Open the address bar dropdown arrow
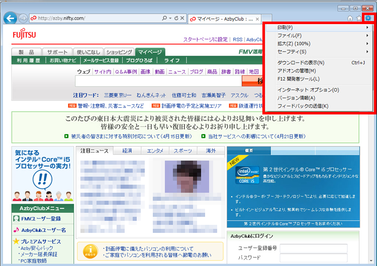The height and width of the screenshot is (266, 377). coord(170,18)
